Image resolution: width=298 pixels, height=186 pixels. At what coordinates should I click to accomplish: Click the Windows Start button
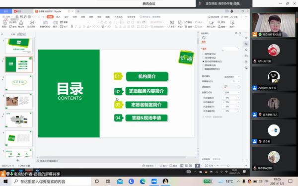(5, 182)
